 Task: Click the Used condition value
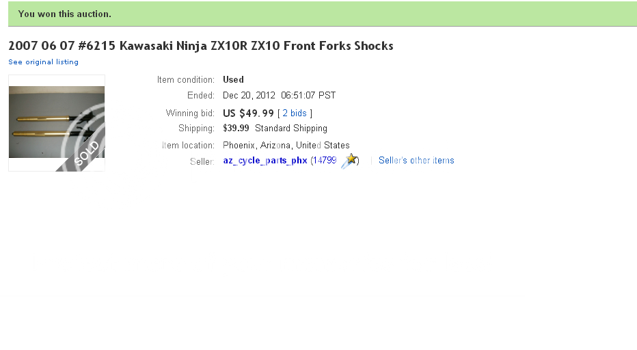click(x=233, y=80)
